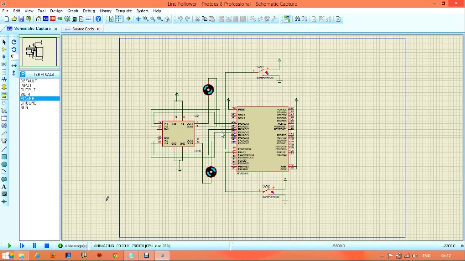Stop the simulation
The image size is (465, 261).
pyautogui.click(x=46, y=246)
